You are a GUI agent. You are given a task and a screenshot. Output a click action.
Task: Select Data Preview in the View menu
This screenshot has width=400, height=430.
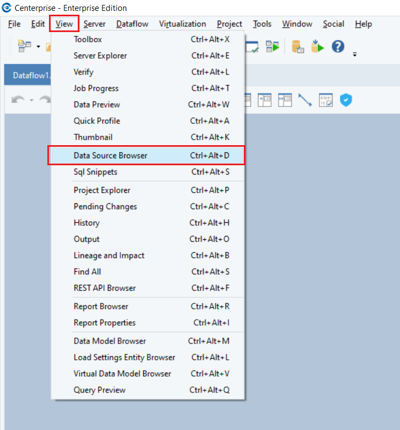click(147, 104)
